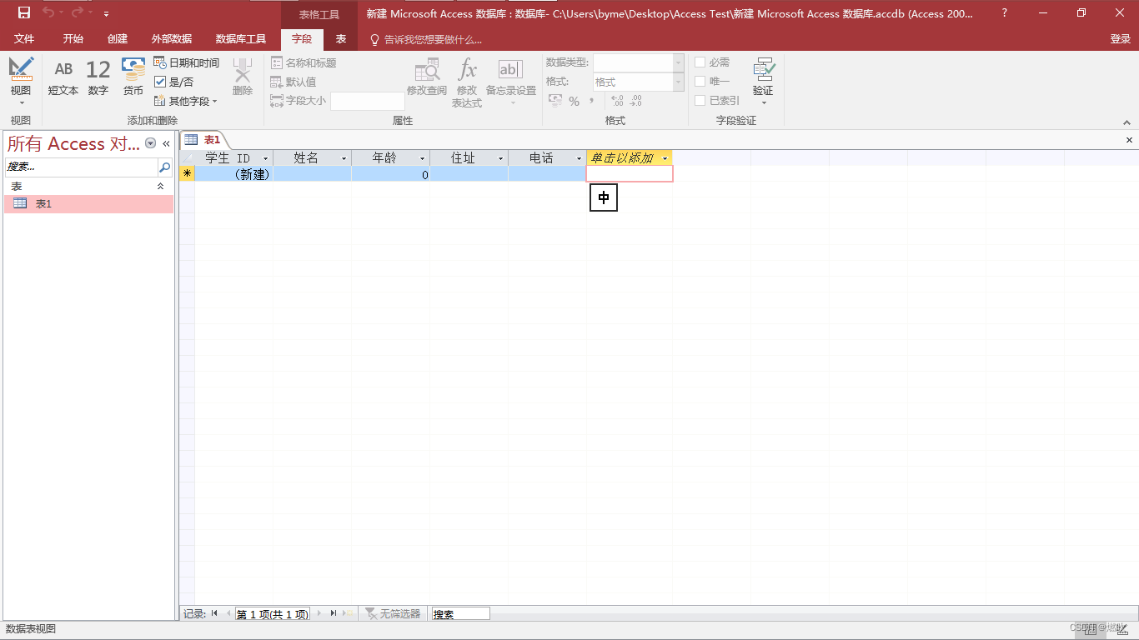This screenshot has height=640, width=1139.
Task: Add a 货币 currency field
Action: click(x=133, y=77)
